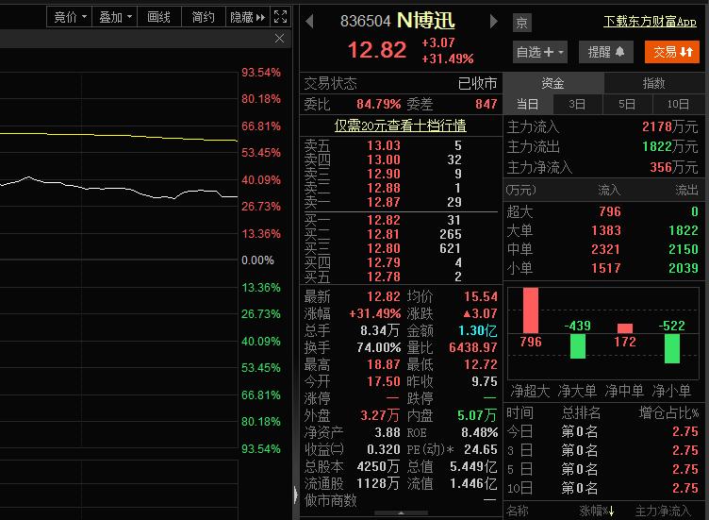Switch to 简约 simple view

(203, 17)
